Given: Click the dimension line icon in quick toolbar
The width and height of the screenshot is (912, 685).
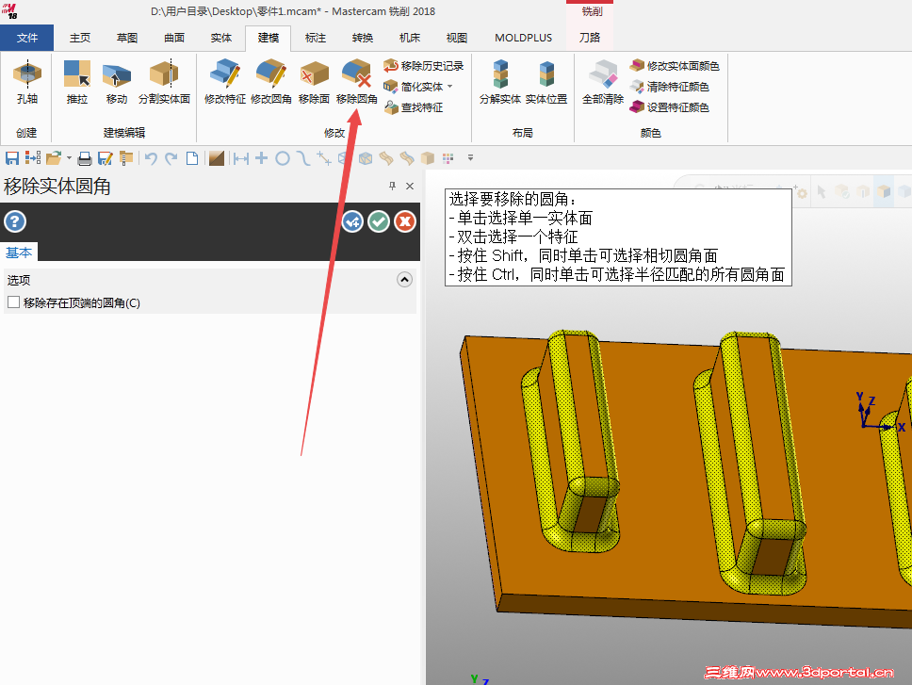Looking at the screenshot, I should (241, 158).
